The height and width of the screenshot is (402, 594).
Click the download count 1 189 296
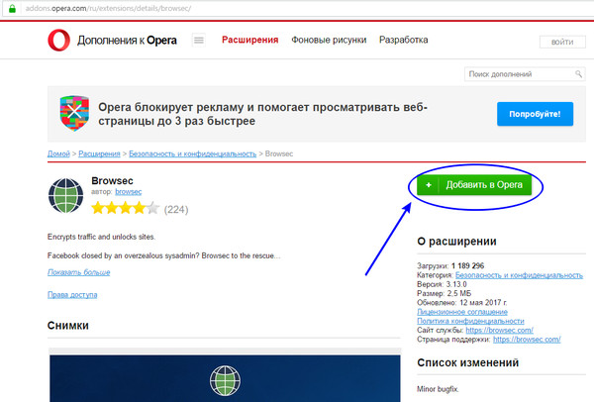468,265
